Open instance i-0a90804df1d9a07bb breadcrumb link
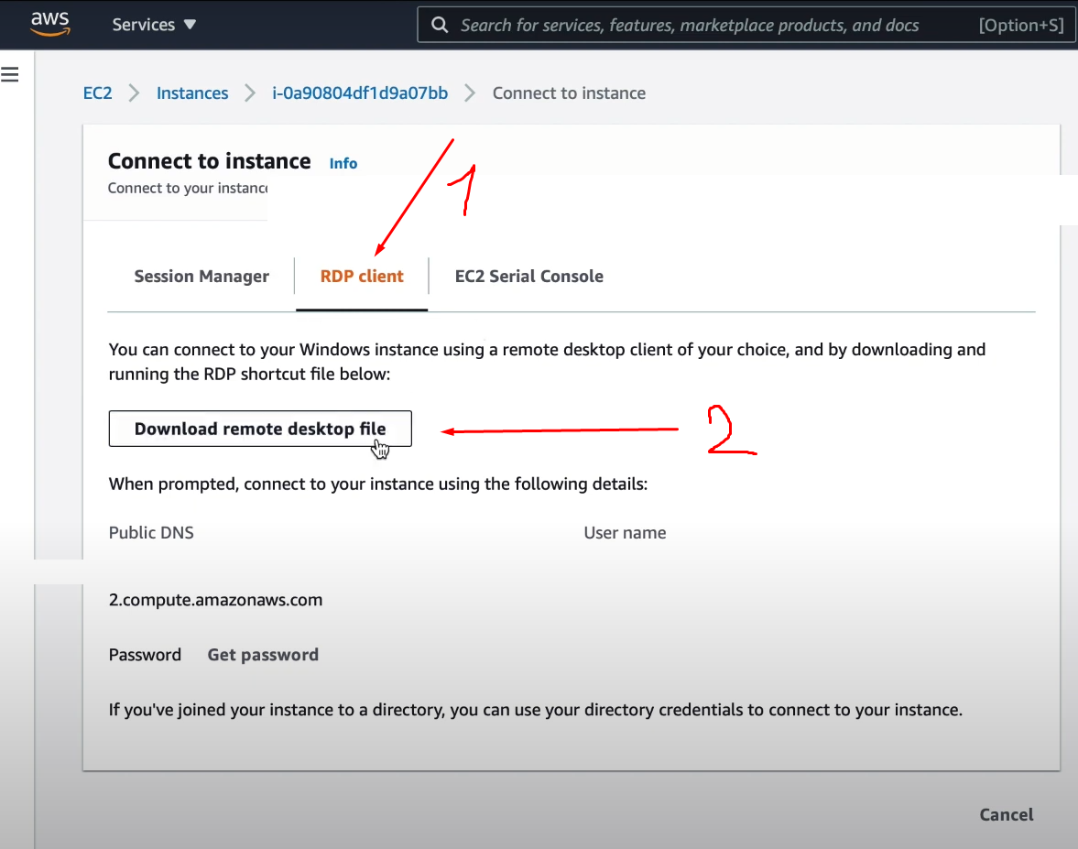Viewport: 1078px width, 849px height. point(360,93)
